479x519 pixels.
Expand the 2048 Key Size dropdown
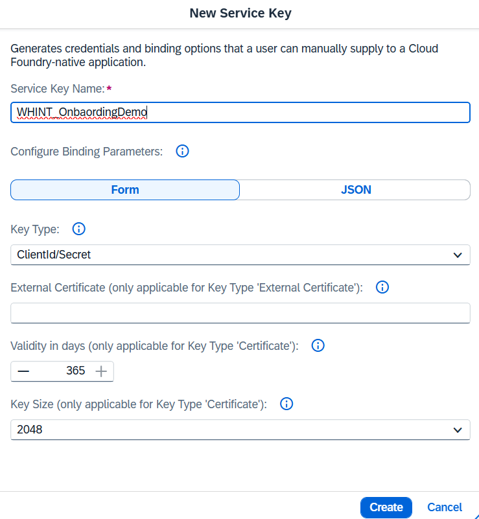[x=240, y=430]
